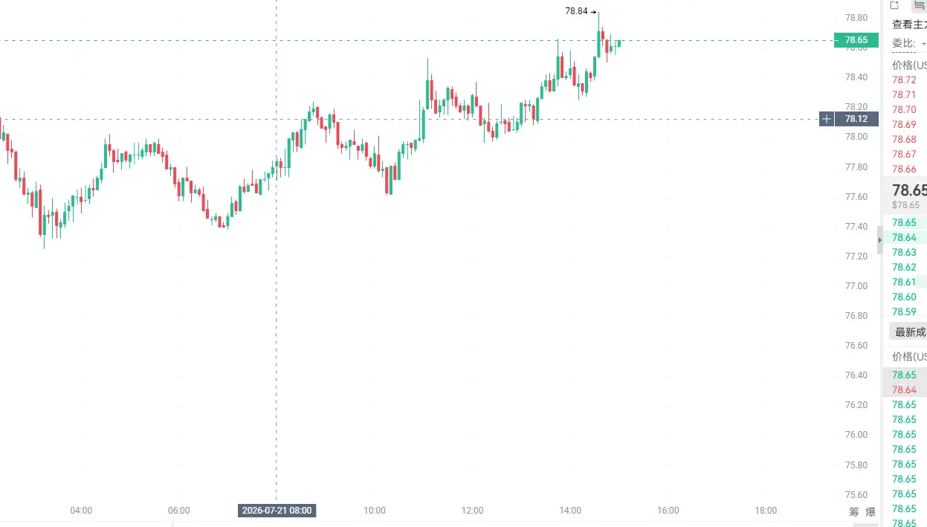Click the 78.12 crosshair price label
This screenshot has height=527, width=927.
point(856,119)
